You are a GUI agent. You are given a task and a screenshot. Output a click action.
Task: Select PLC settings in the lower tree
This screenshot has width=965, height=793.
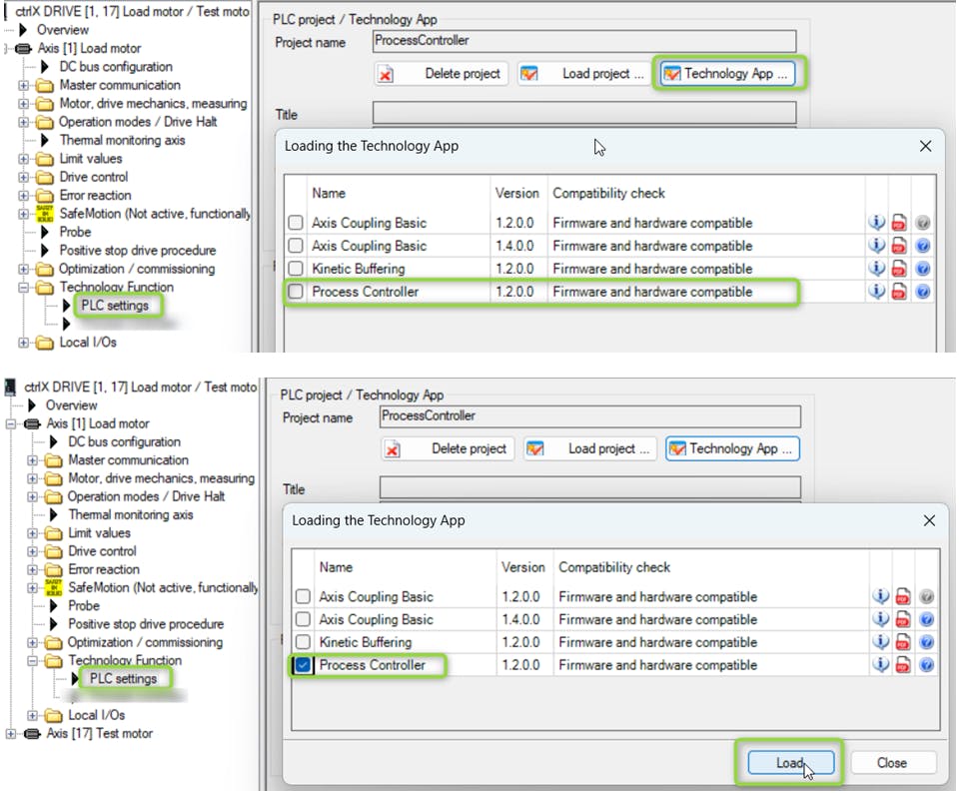coord(123,679)
